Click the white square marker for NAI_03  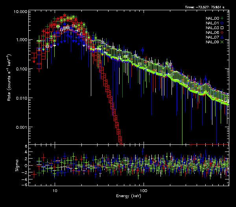coord(222,28)
